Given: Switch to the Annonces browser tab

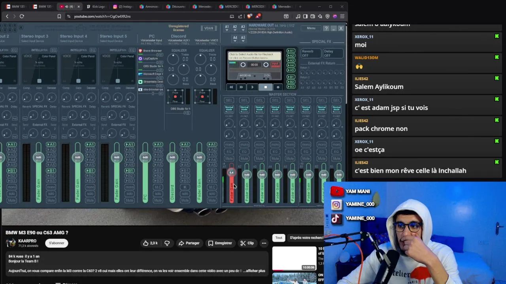Looking at the screenshot, I should click(x=148, y=6).
